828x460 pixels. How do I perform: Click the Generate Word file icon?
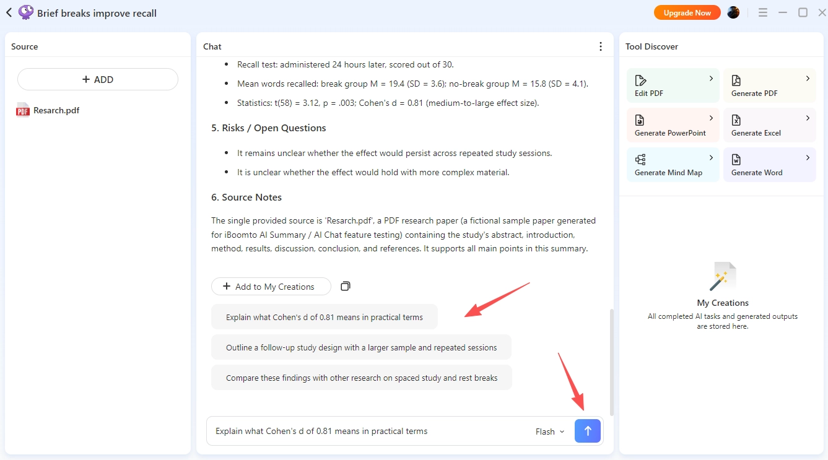(736, 159)
